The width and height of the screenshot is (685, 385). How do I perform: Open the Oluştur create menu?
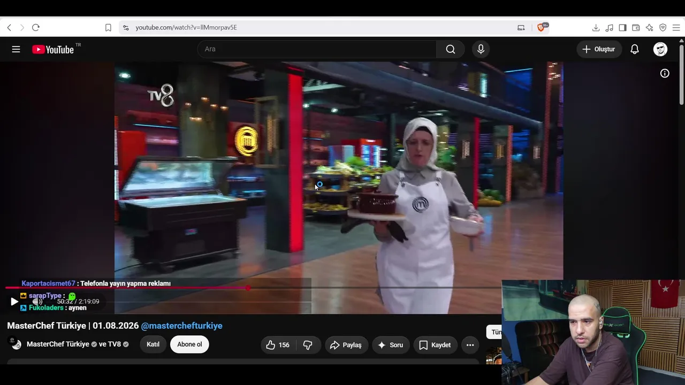click(x=599, y=49)
